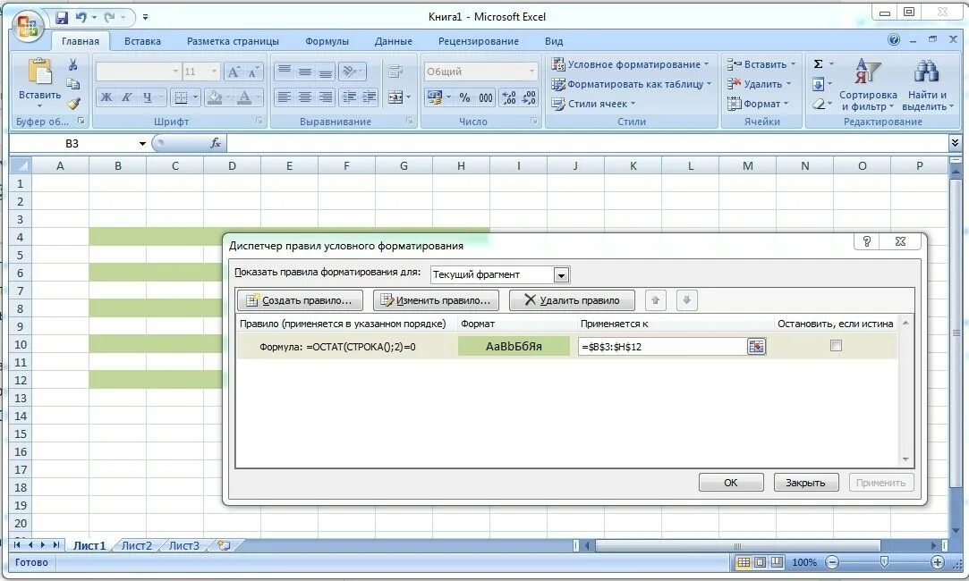
Task: Click the Copy icon
Action: pyautogui.click(x=73, y=84)
